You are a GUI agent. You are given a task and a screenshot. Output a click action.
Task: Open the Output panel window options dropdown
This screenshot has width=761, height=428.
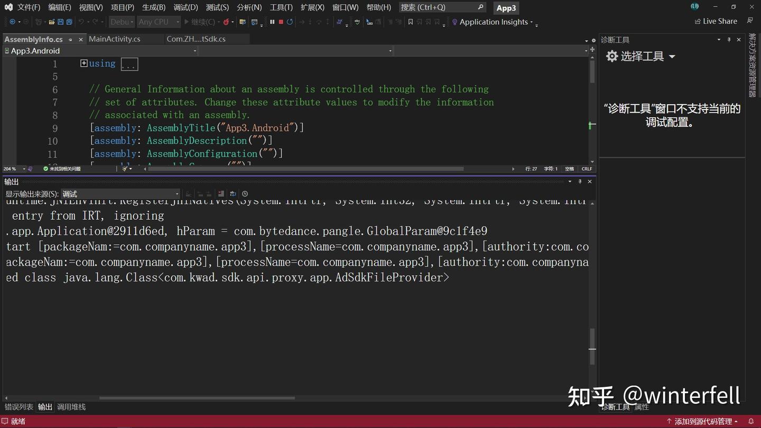click(570, 181)
